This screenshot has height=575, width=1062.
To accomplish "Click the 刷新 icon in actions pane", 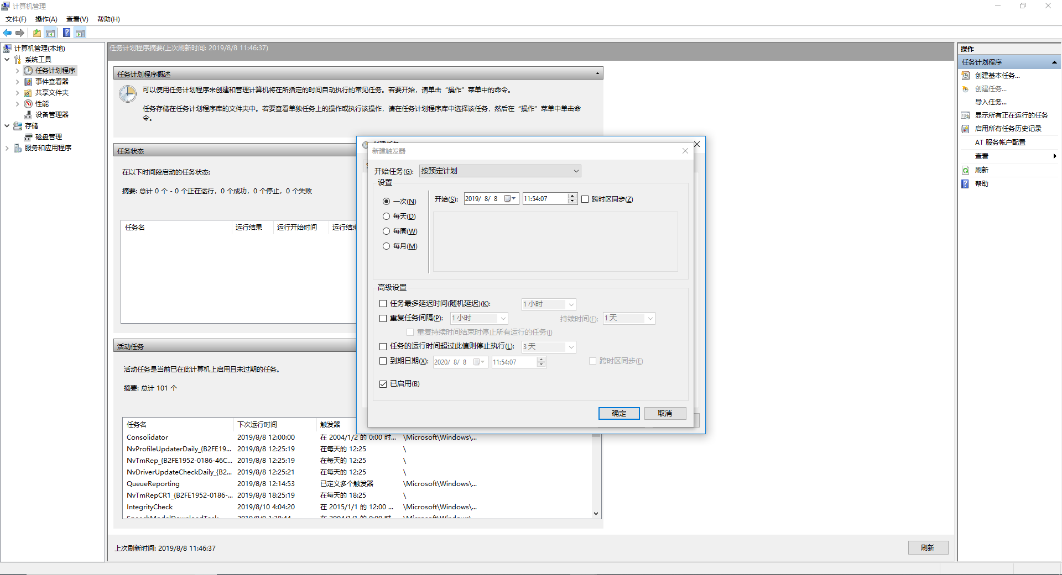I will tap(965, 170).
